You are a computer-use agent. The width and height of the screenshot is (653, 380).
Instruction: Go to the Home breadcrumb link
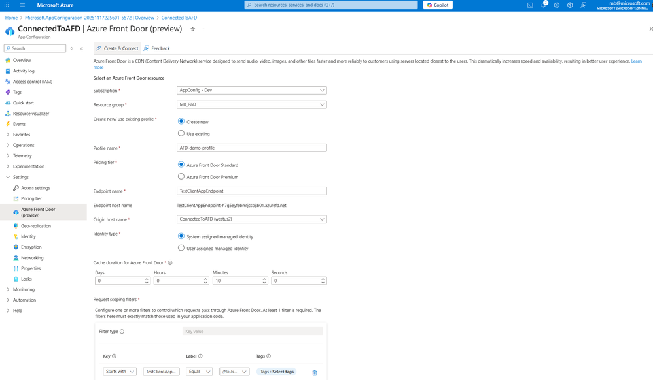11,18
